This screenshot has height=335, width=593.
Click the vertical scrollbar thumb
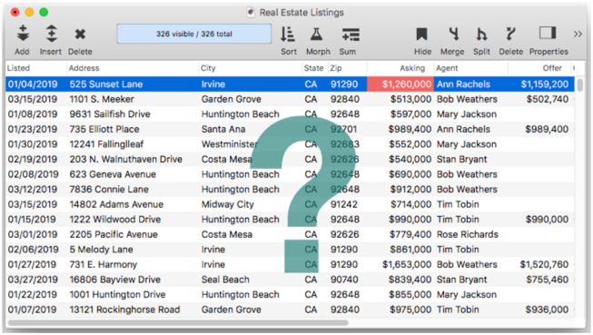(579, 84)
